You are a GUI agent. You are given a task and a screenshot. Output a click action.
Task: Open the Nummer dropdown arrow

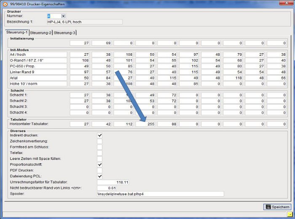tap(63, 16)
